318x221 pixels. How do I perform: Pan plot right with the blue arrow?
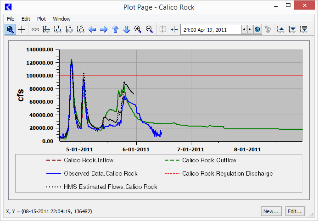click(104, 30)
